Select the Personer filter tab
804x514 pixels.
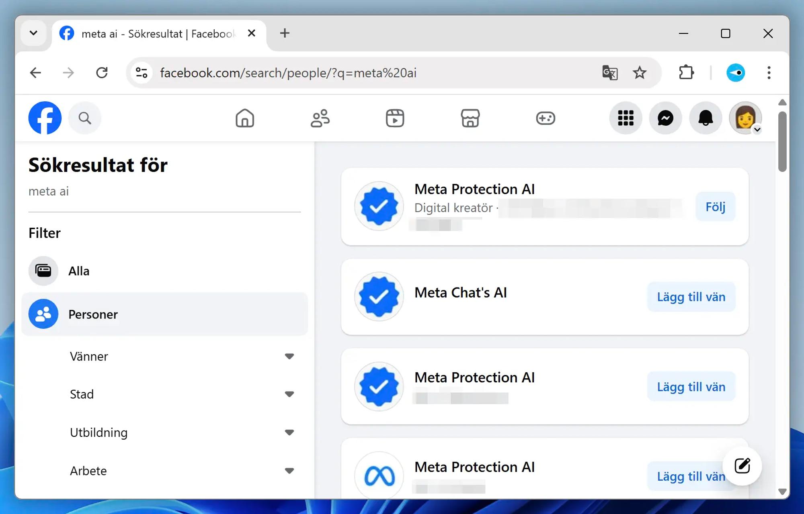[x=93, y=314]
